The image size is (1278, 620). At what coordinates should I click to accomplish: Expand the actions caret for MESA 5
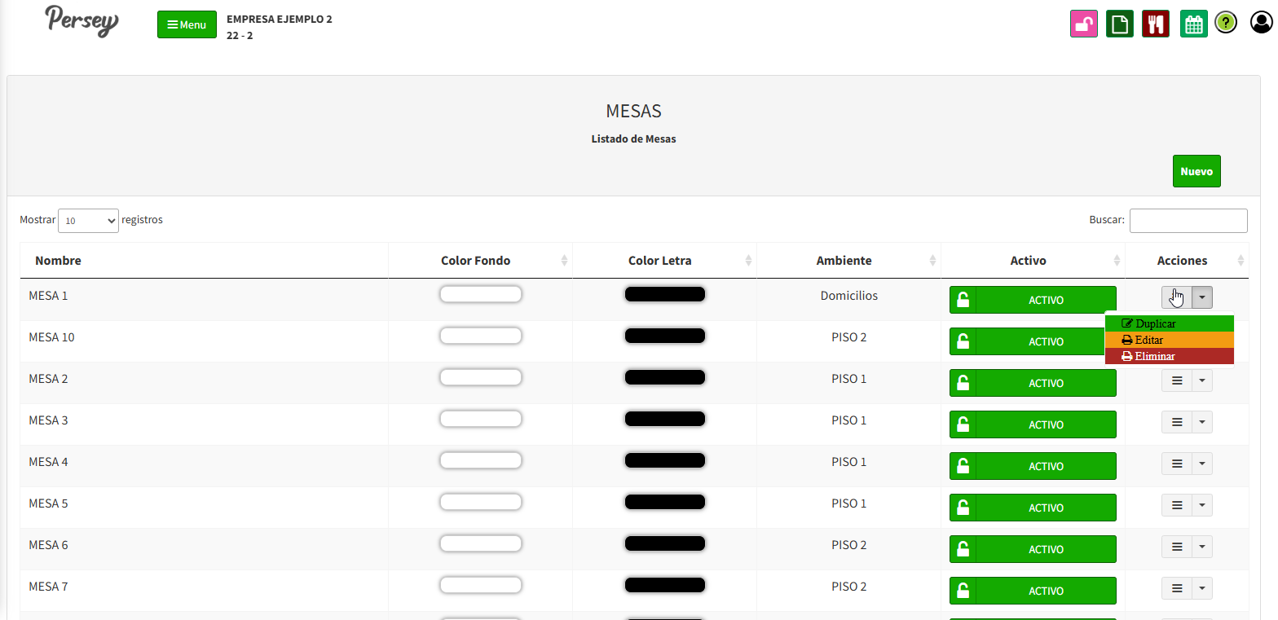point(1202,505)
